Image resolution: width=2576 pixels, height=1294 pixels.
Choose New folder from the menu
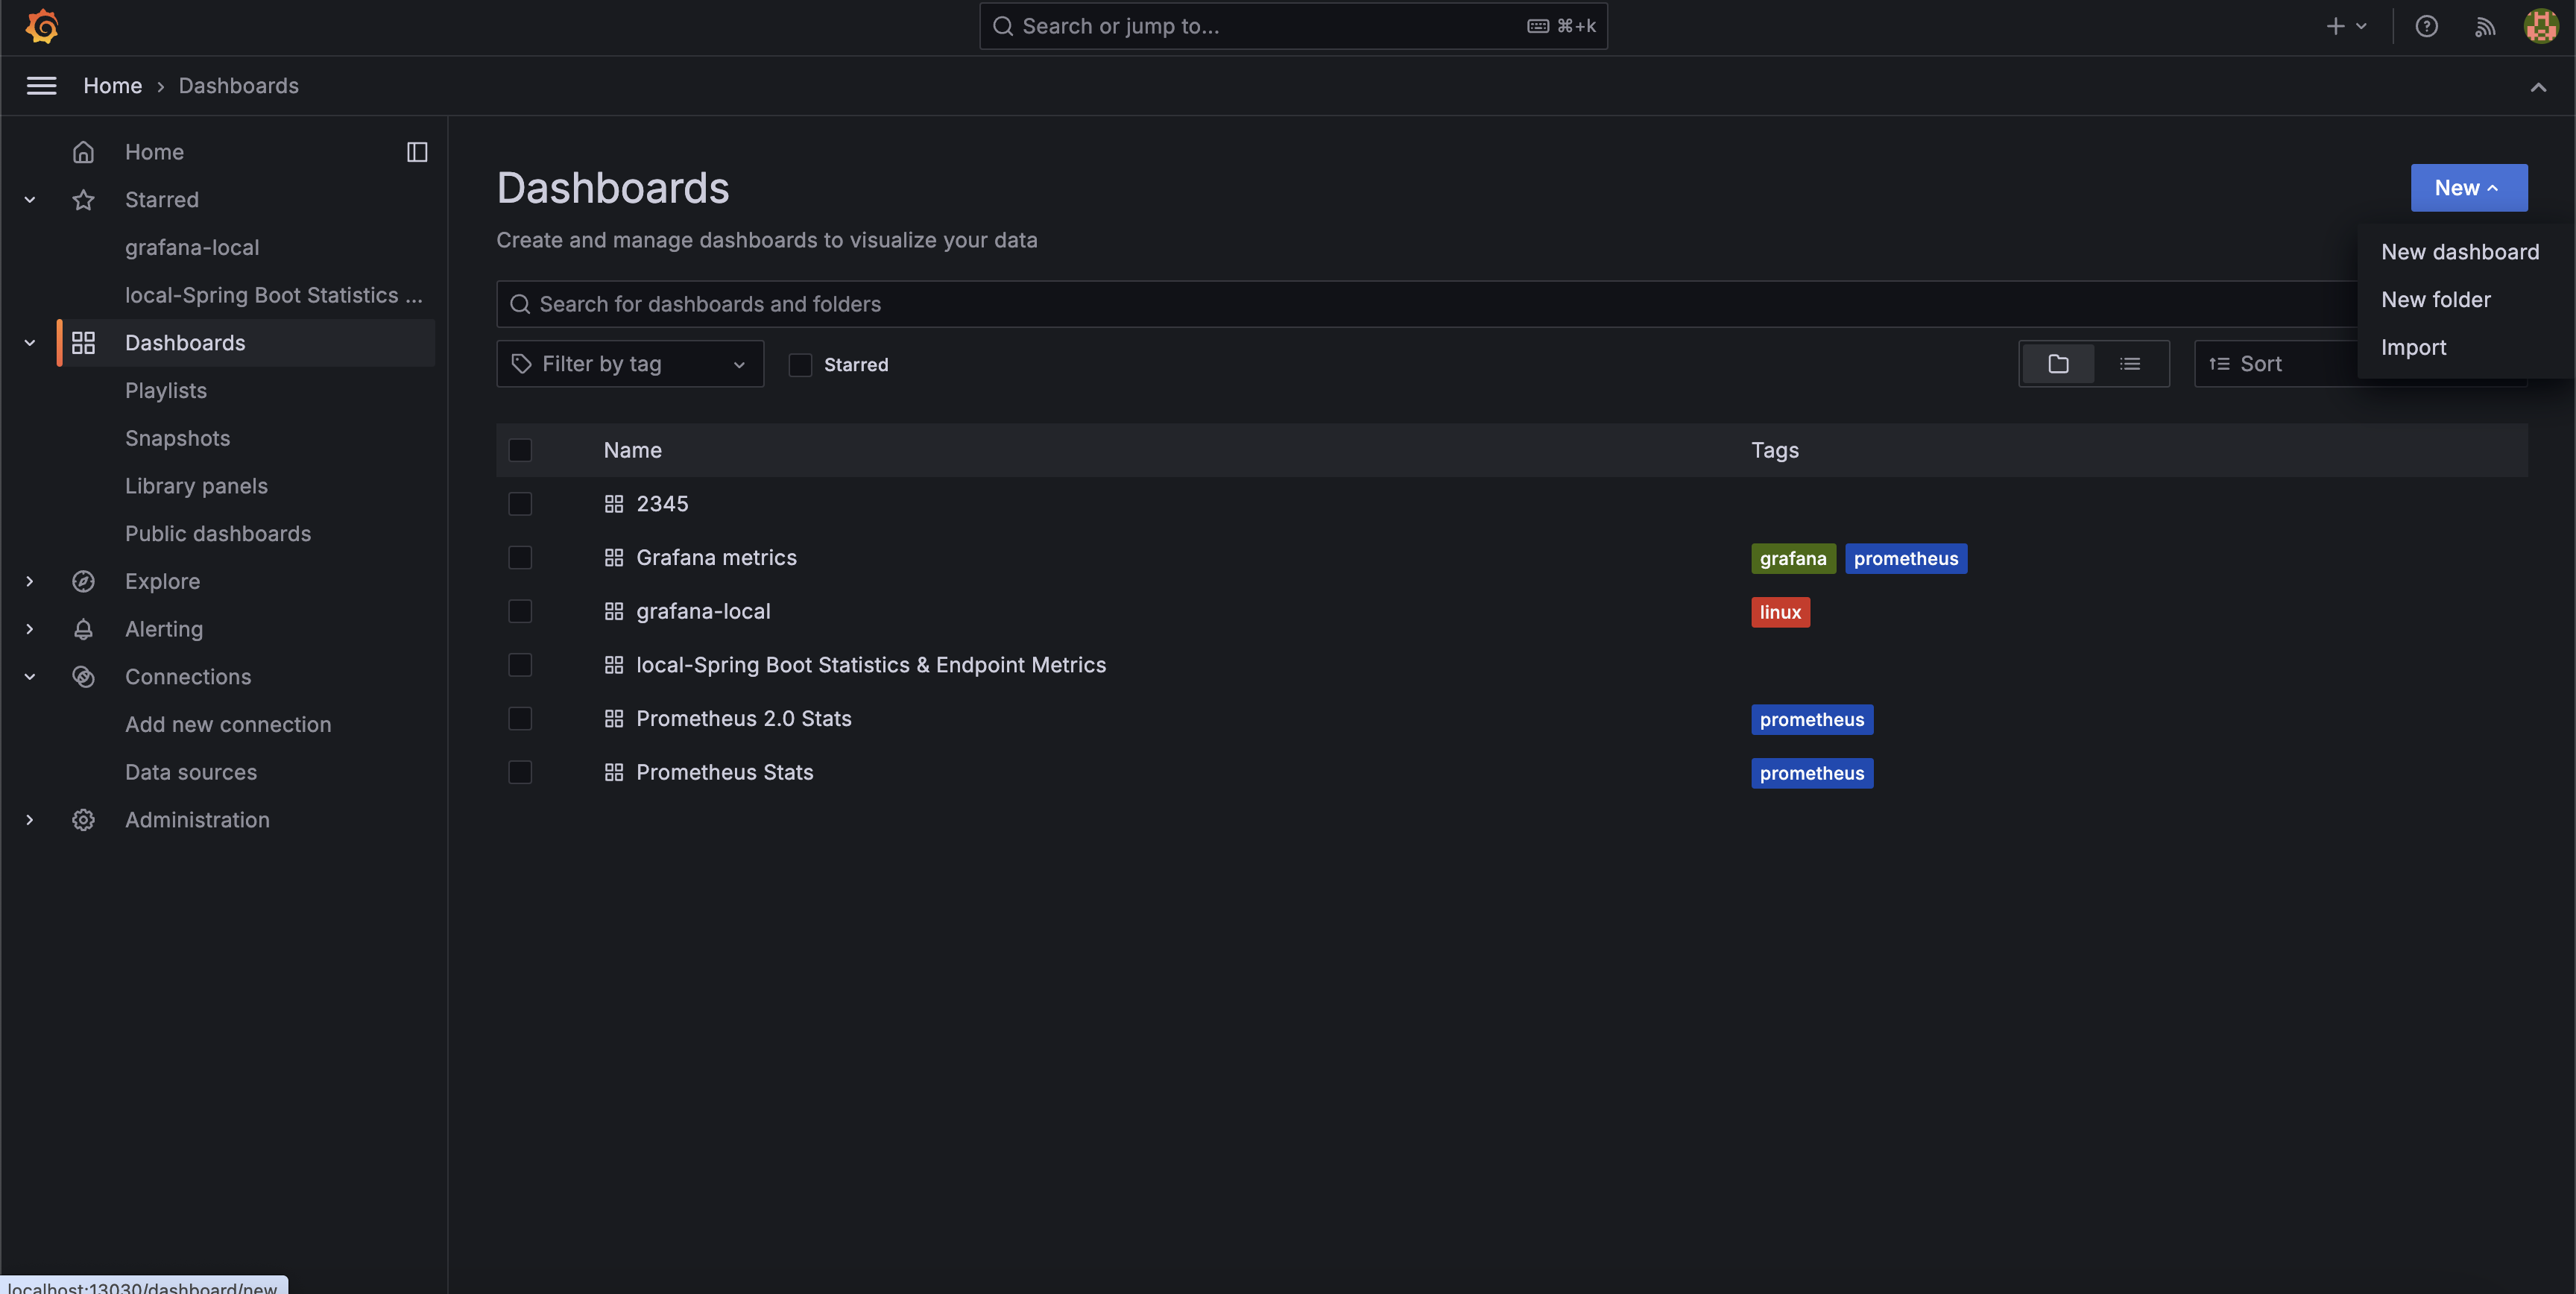pos(2436,300)
